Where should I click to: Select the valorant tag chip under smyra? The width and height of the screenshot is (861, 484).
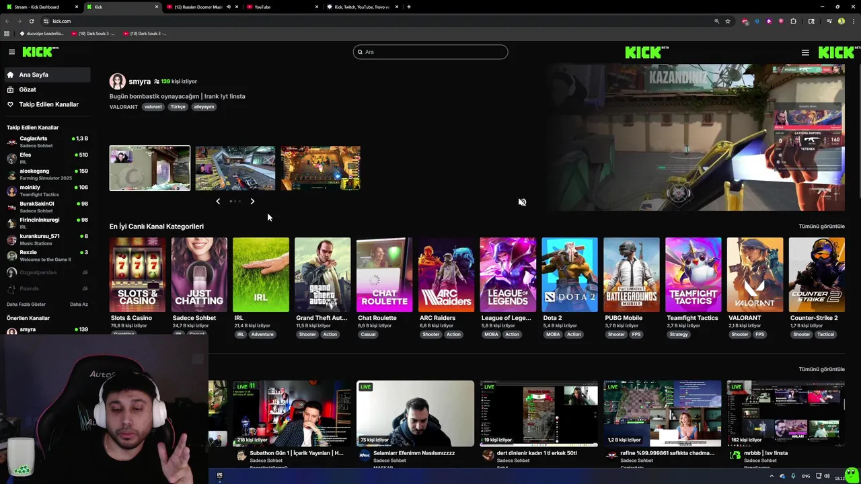(153, 107)
